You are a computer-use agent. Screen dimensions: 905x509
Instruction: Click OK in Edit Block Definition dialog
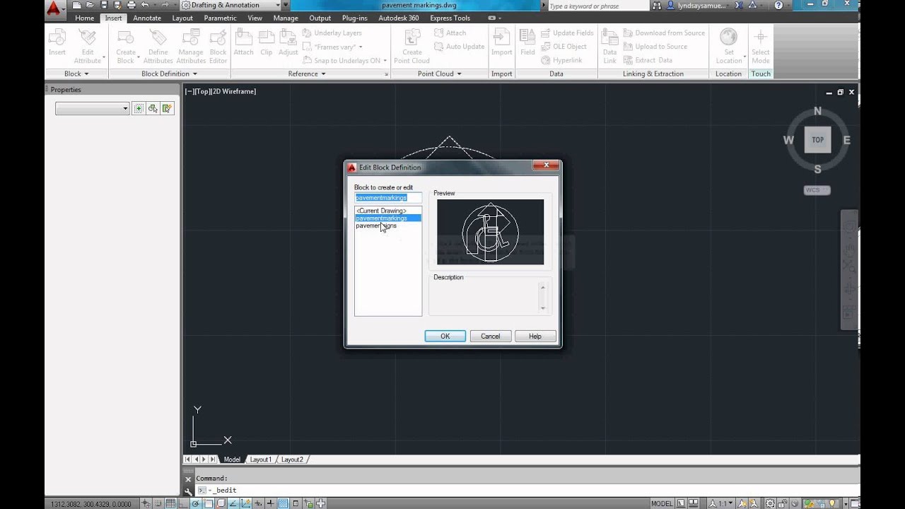445,336
